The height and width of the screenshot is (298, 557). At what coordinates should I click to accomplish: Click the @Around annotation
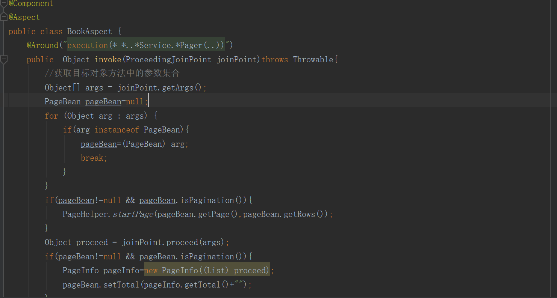42,45
